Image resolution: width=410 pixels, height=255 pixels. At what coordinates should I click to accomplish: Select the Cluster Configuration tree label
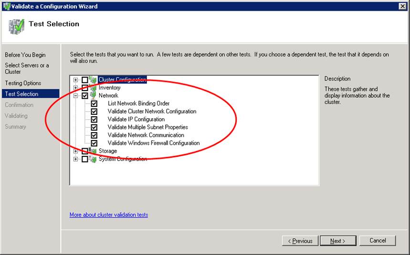(x=122, y=80)
